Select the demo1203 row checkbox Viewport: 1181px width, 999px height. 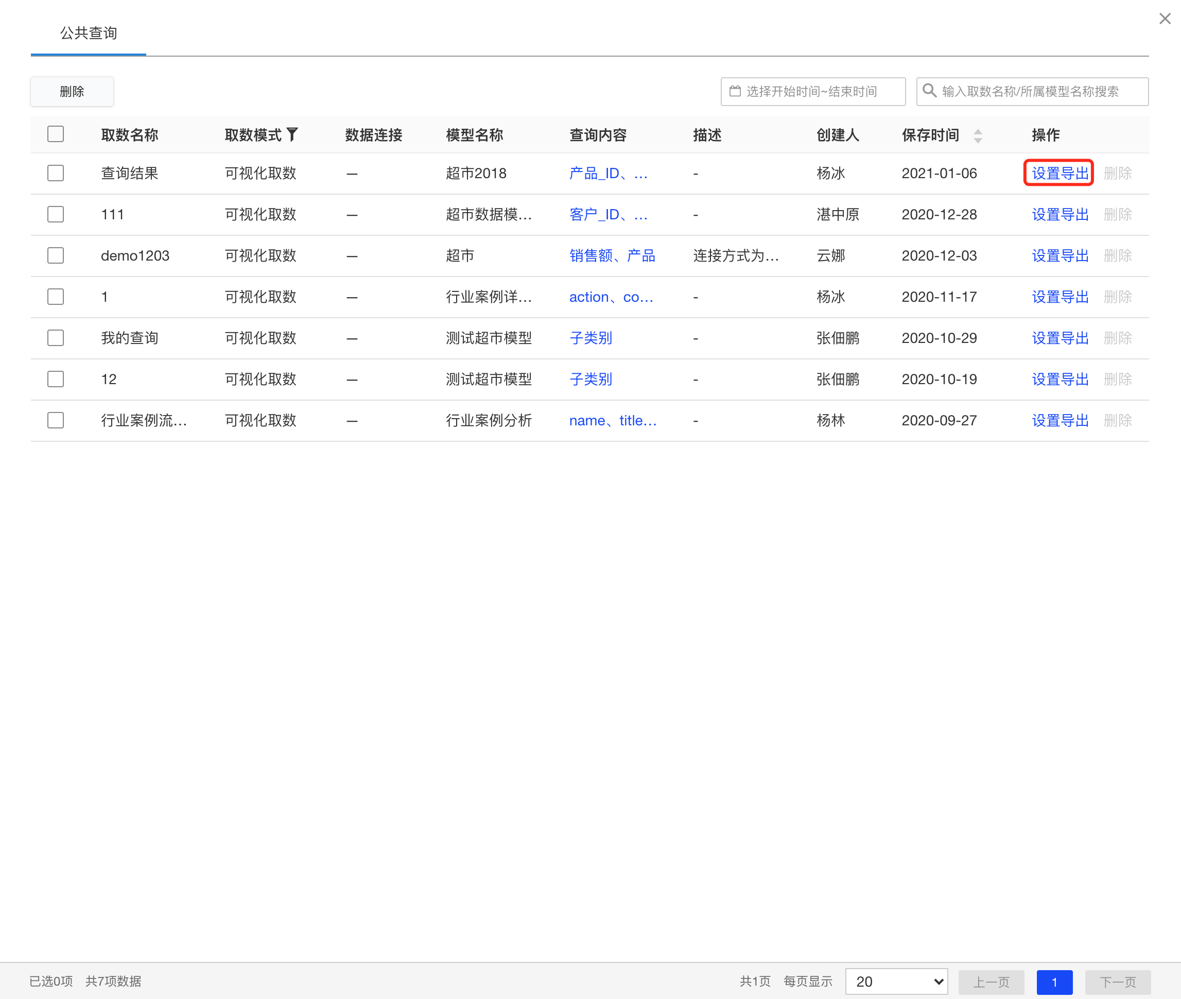(x=56, y=255)
